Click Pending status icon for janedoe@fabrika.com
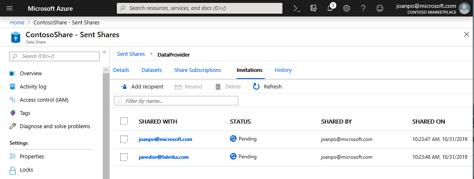 click(x=233, y=157)
